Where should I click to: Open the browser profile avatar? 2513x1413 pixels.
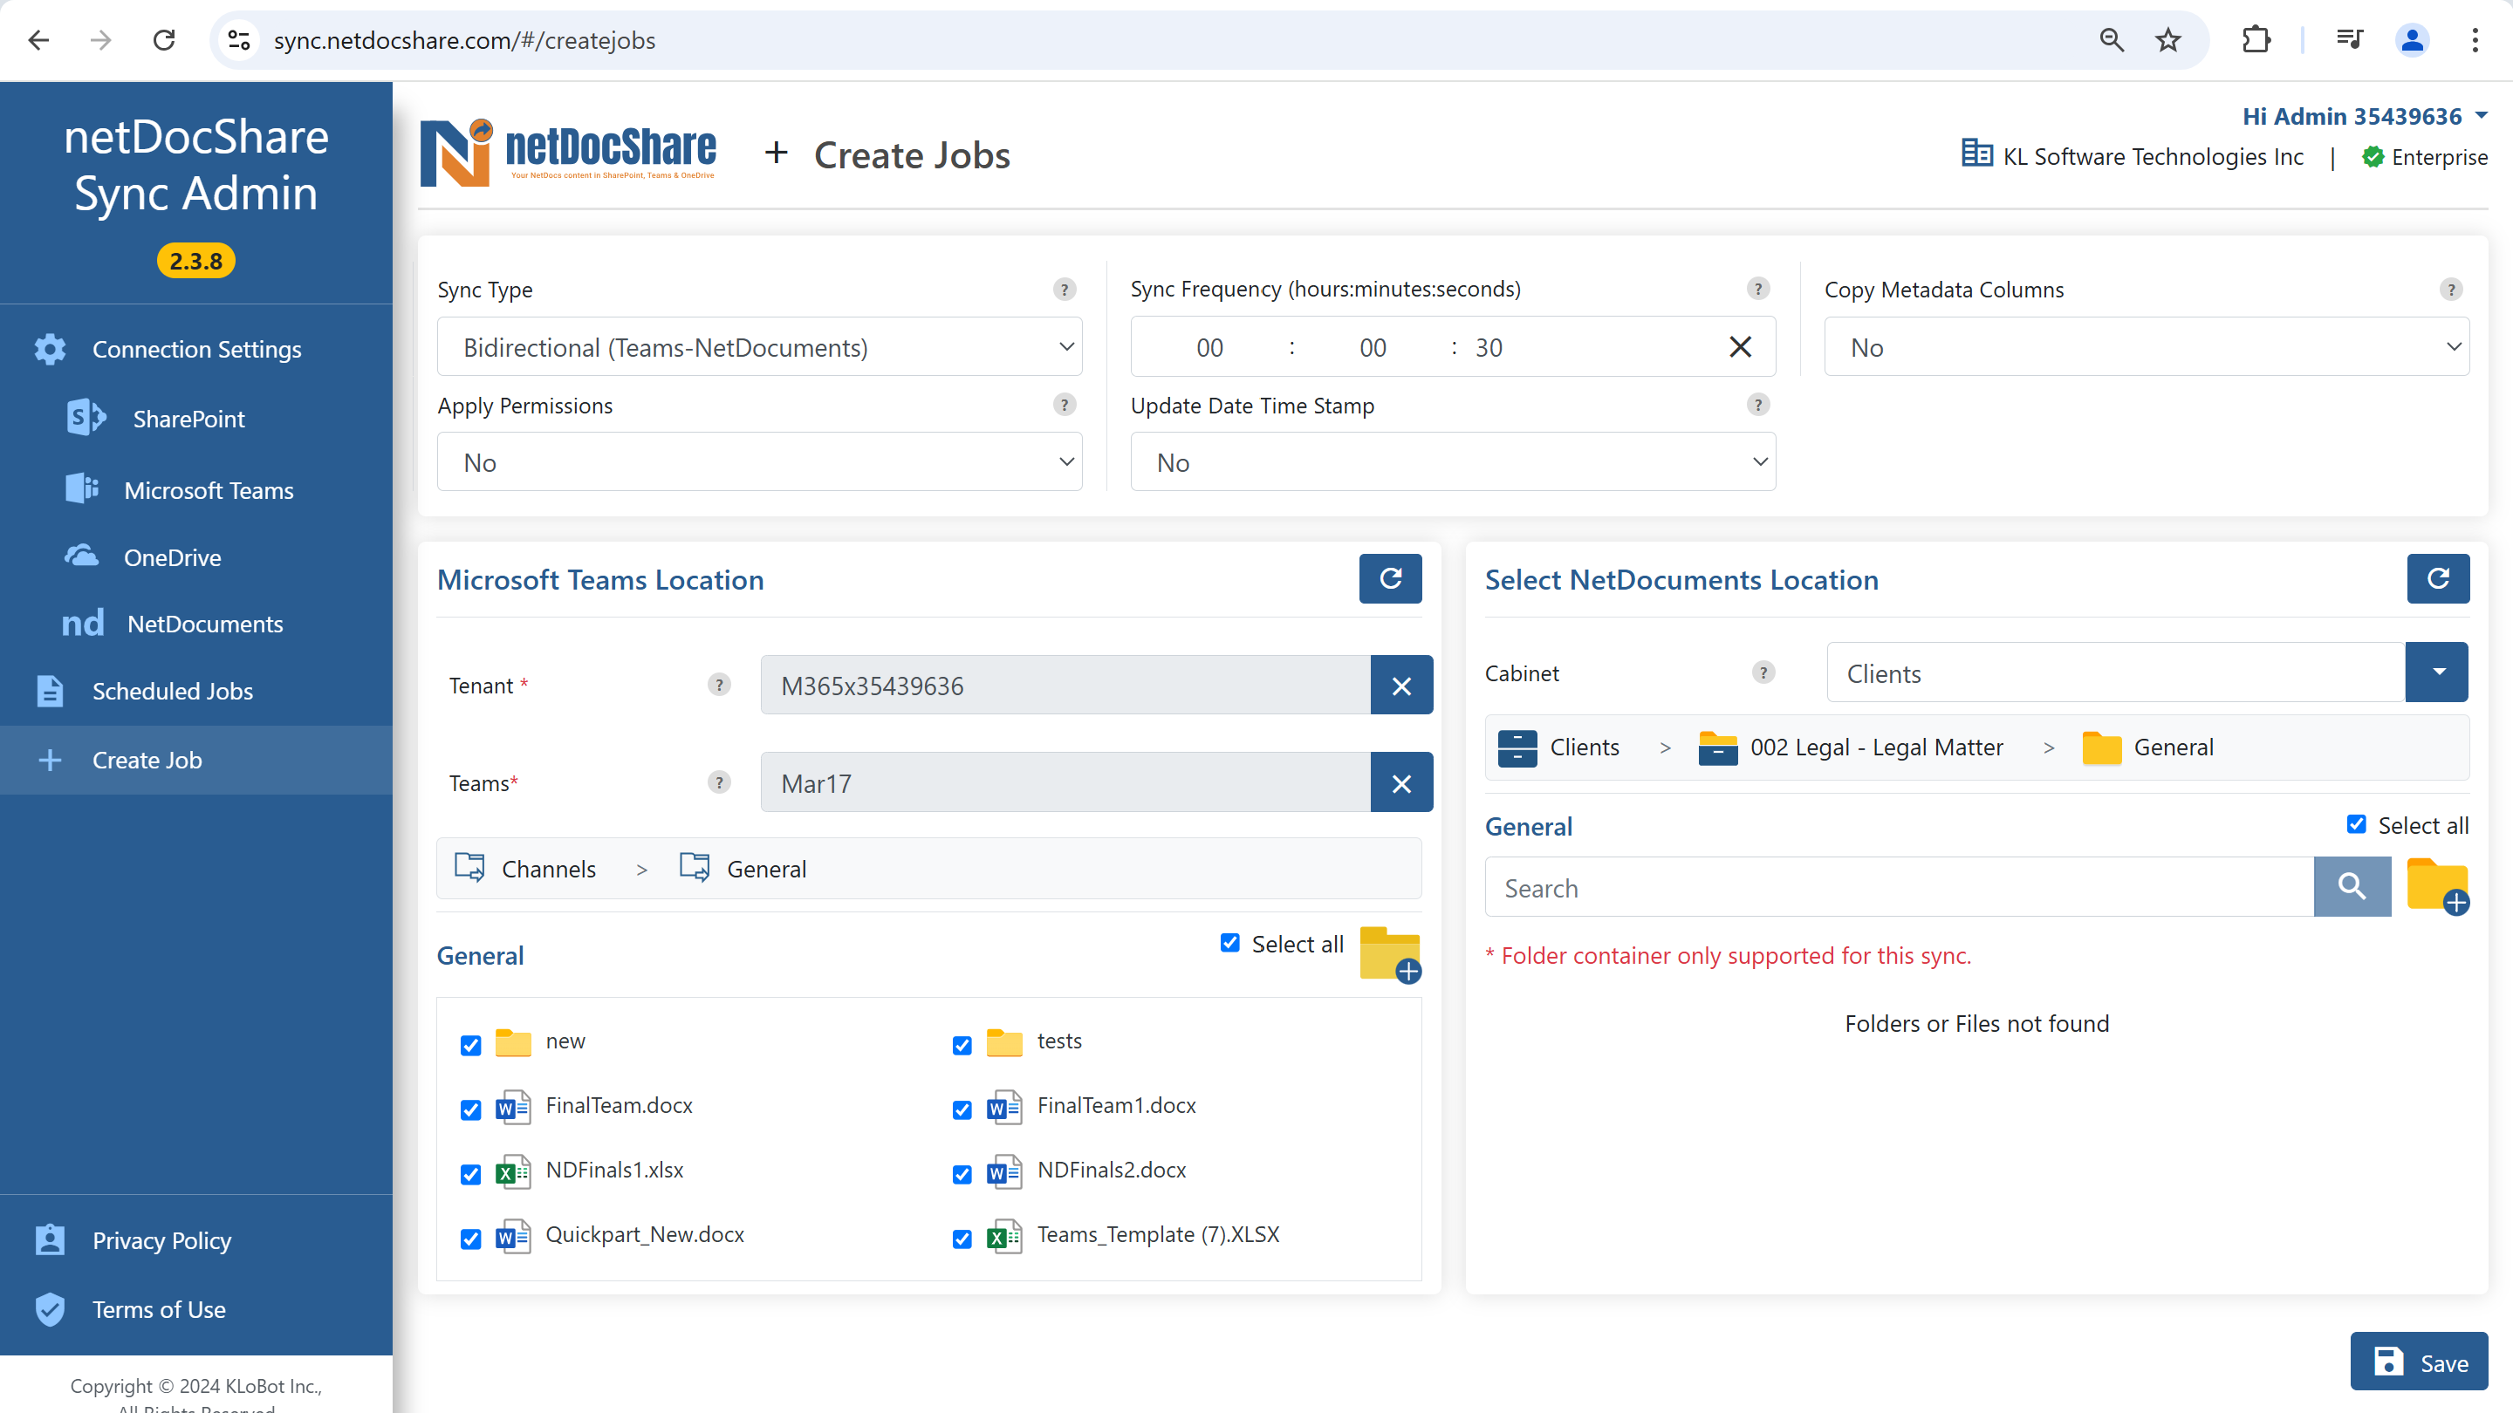[2412, 40]
